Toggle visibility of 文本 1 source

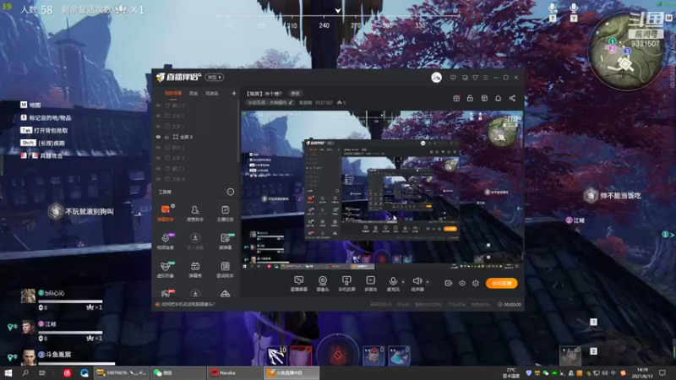158,126
